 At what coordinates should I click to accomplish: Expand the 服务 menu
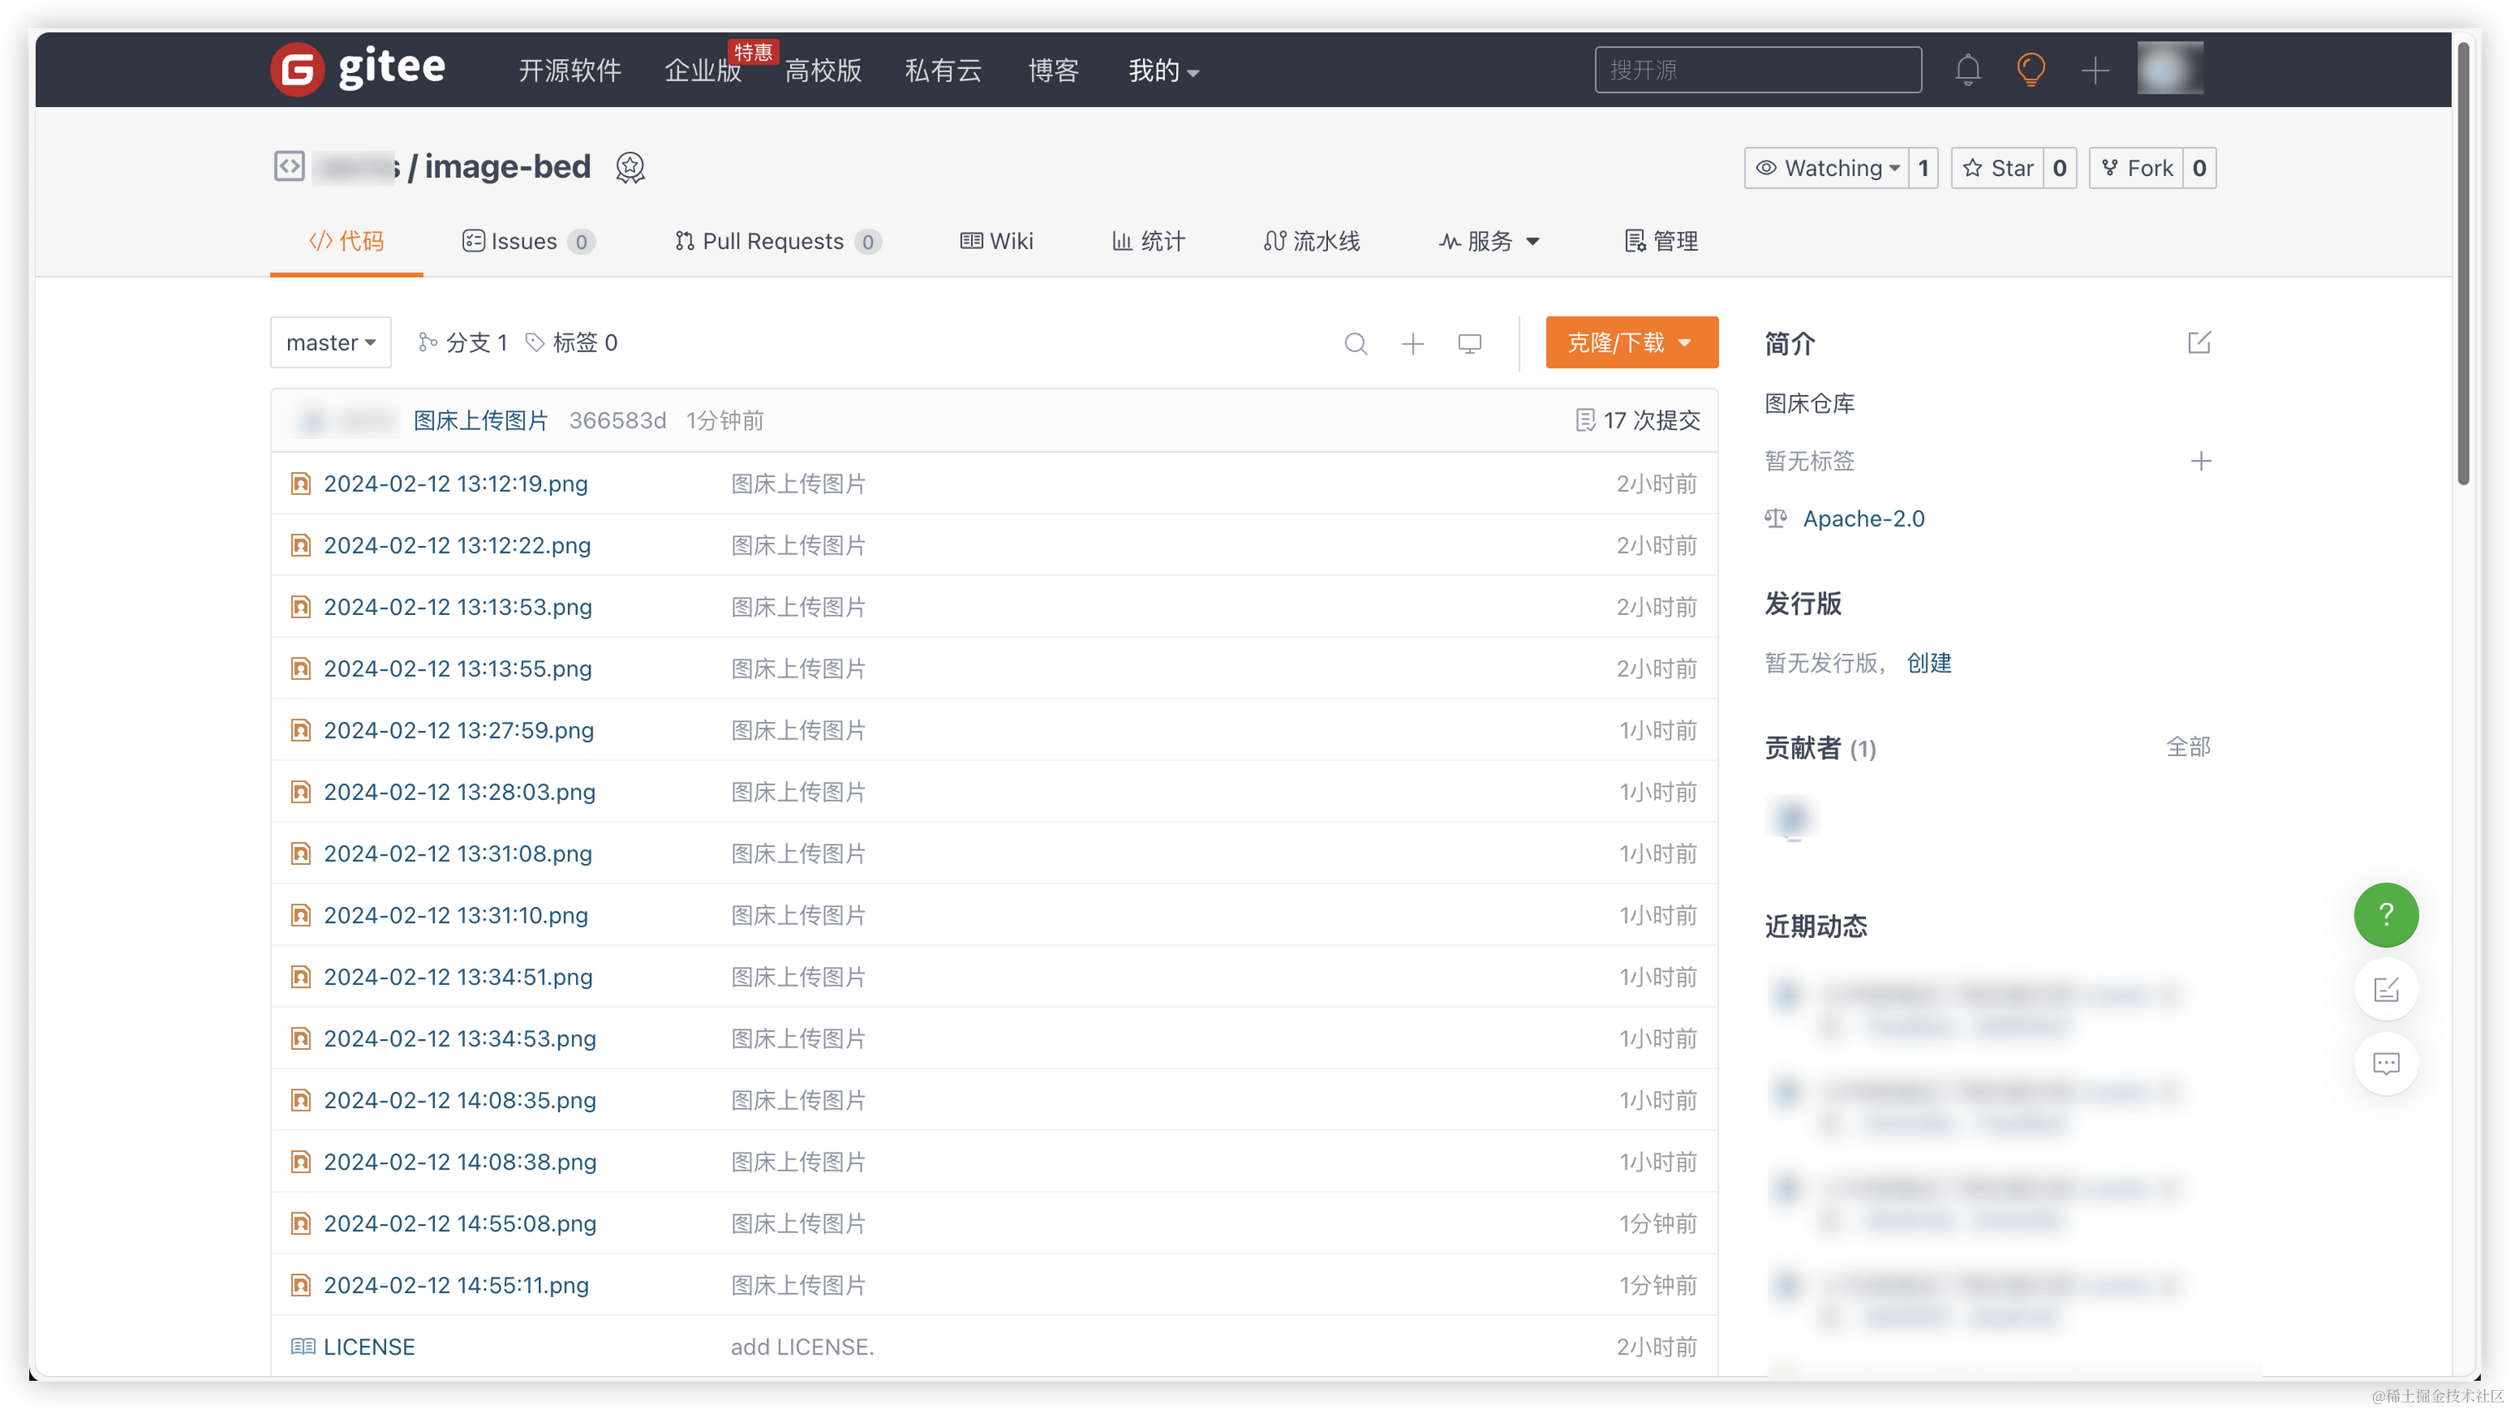click(1489, 241)
